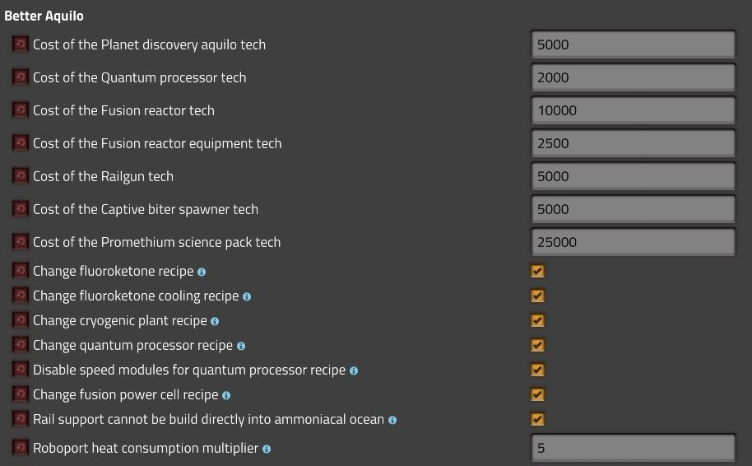The height and width of the screenshot is (466, 752).
Task: Reset the Railgun tech cost setting
Action: [x=21, y=176]
